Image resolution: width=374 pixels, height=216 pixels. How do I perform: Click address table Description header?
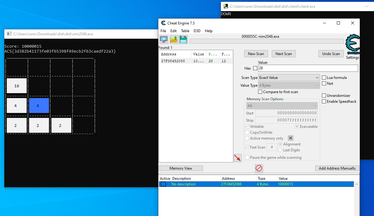(x=196, y=179)
